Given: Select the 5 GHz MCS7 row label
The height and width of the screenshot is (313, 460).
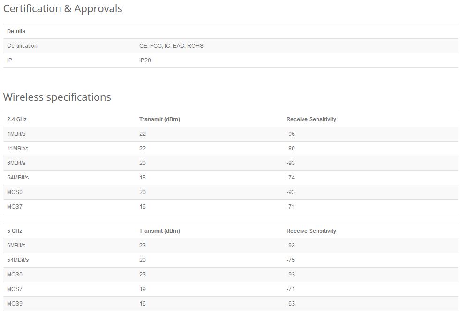Looking at the screenshot, I should (x=15, y=289).
